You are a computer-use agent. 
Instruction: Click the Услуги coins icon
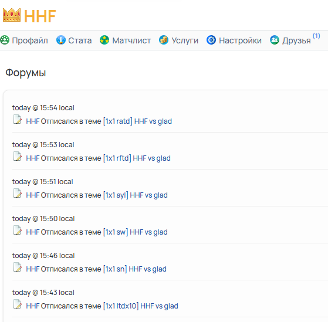point(164,40)
